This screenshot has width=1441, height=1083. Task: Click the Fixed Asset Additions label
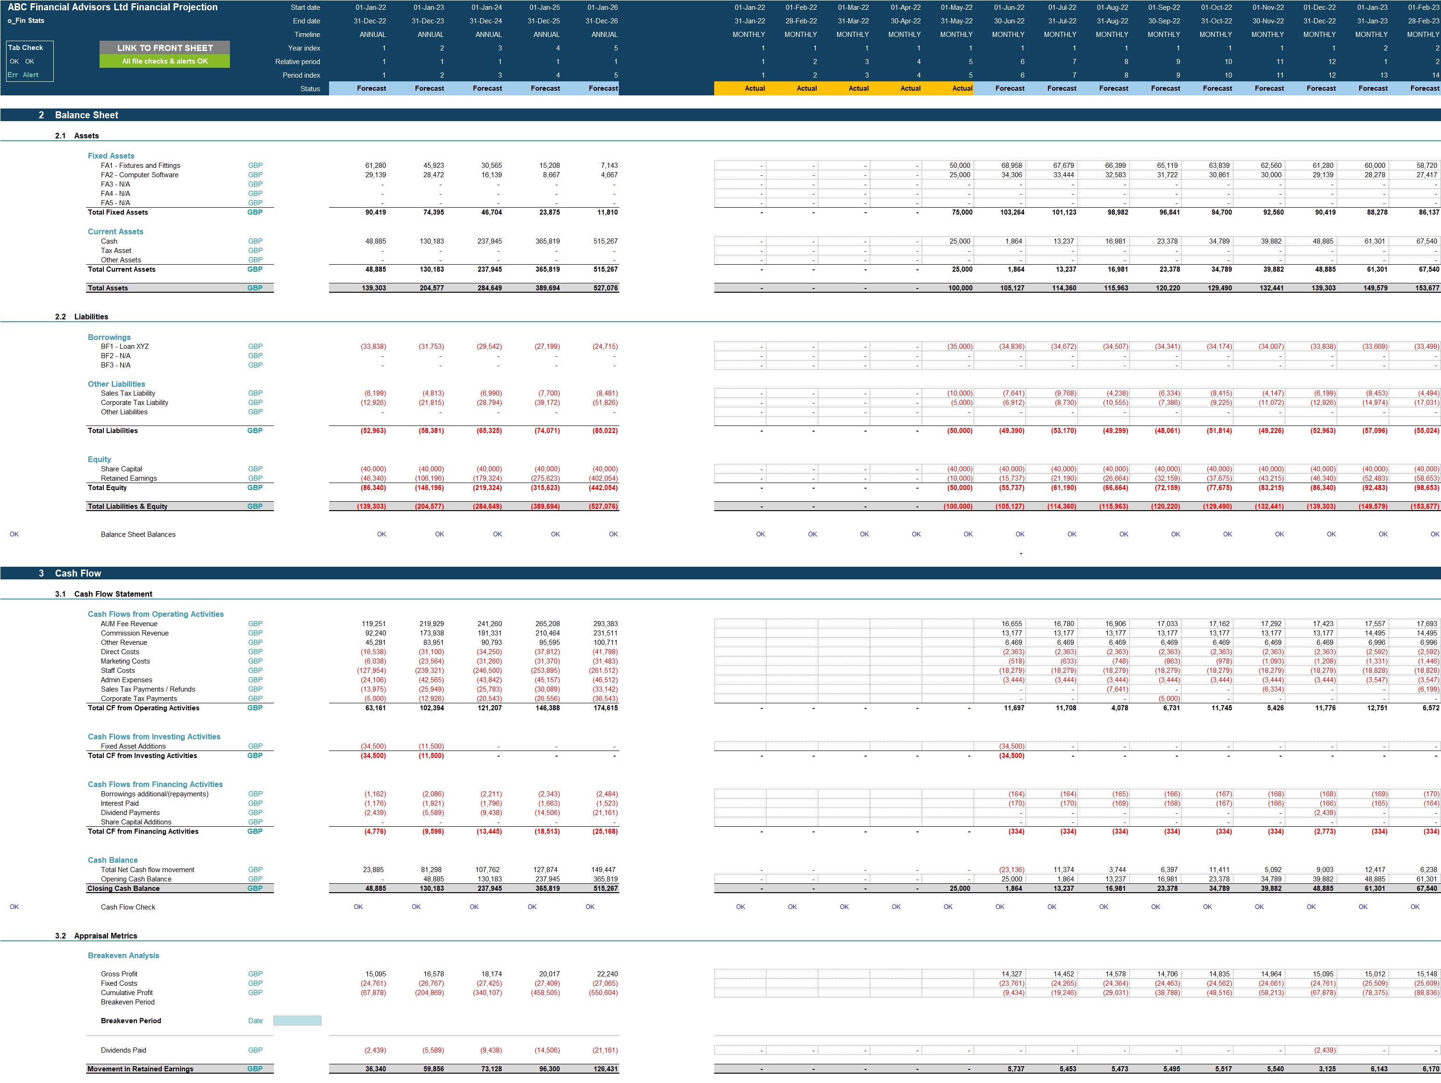[133, 746]
